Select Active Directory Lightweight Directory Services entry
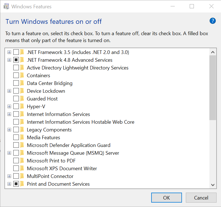Screen dimensions: 221x207 [x=78, y=68]
